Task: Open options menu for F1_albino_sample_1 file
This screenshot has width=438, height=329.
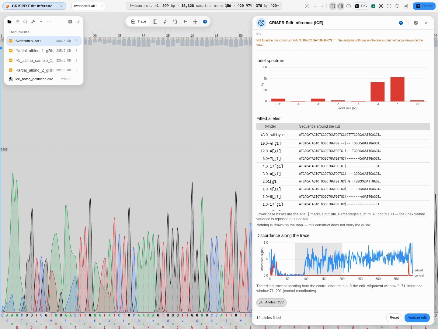Action: pyautogui.click(x=76, y=60)
